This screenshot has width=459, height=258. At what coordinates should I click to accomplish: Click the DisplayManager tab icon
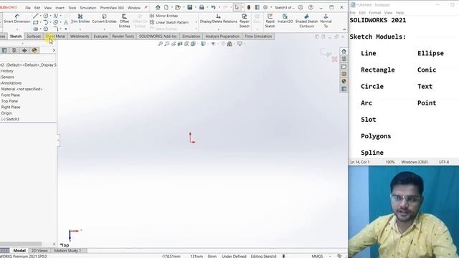(x=34, y=50)
